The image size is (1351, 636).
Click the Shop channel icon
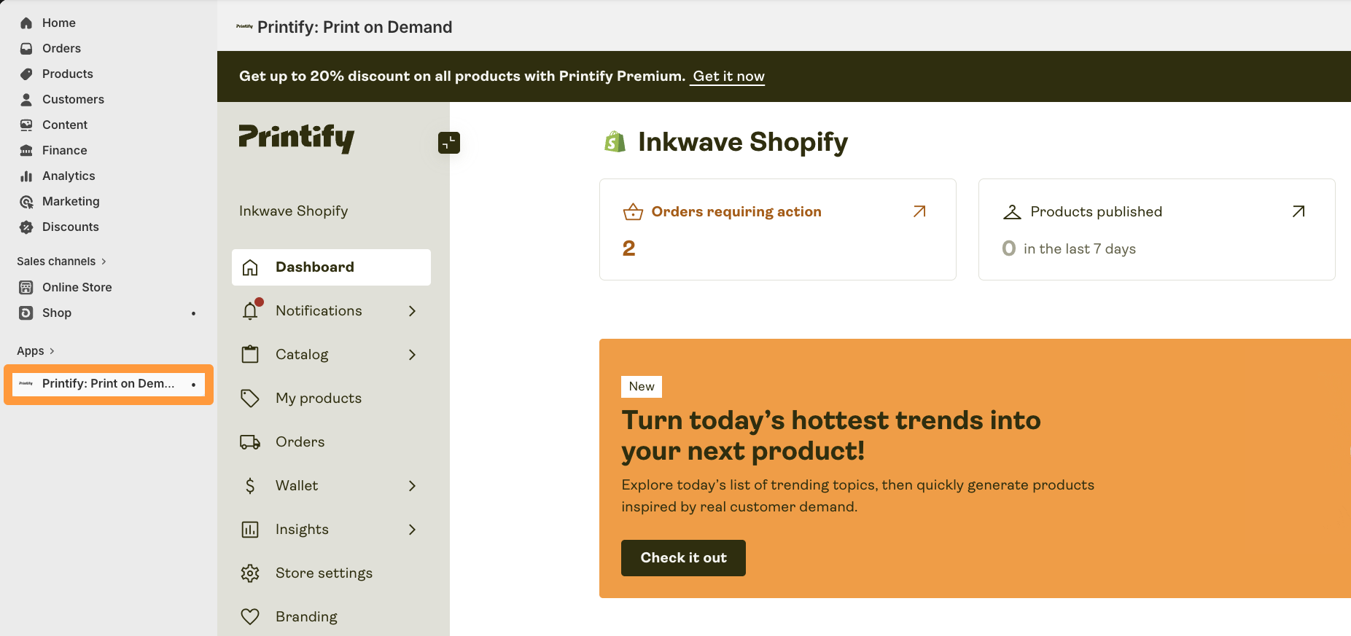tap(26, 313)
